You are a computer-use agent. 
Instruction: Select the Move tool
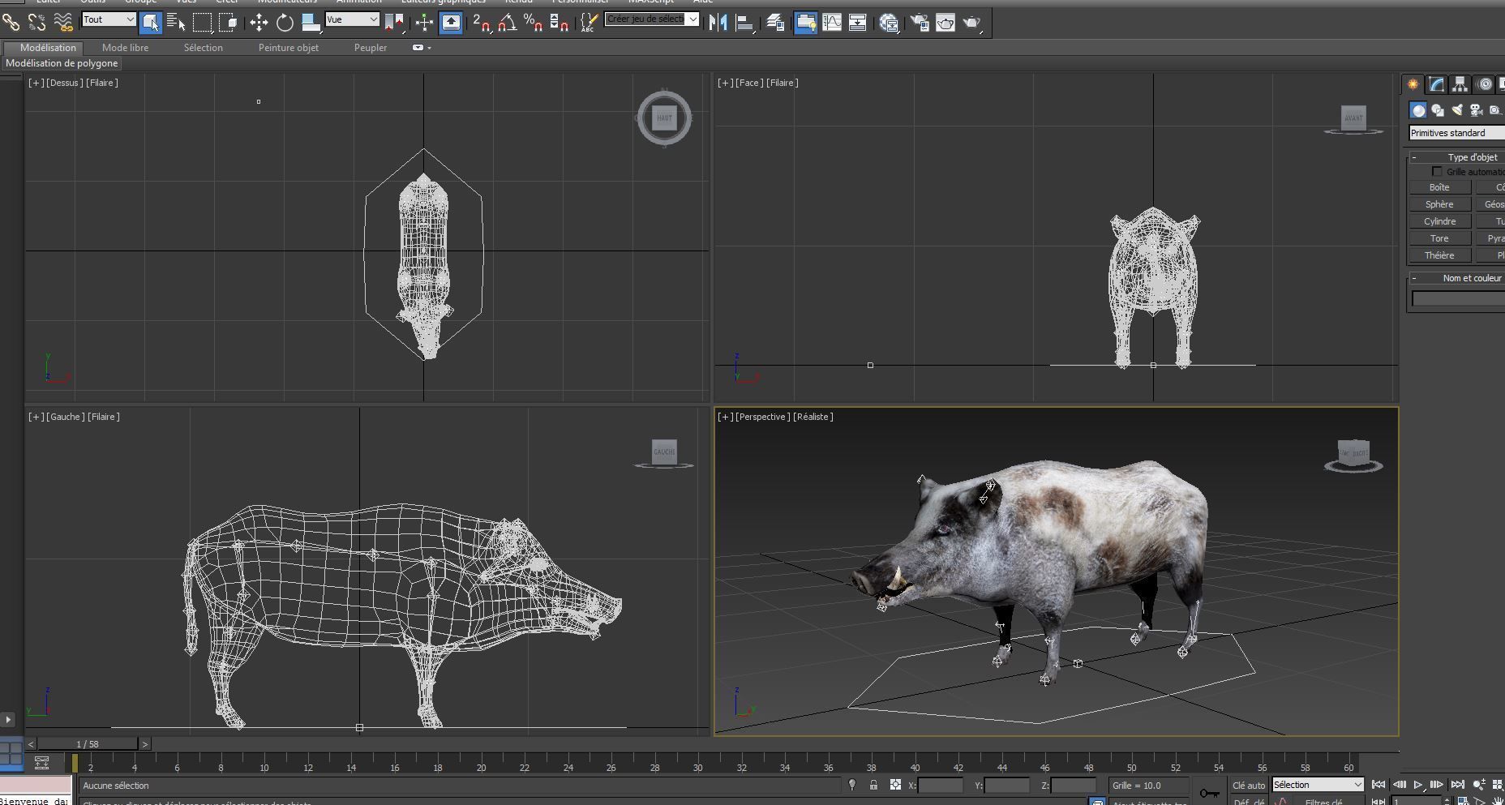259,23
